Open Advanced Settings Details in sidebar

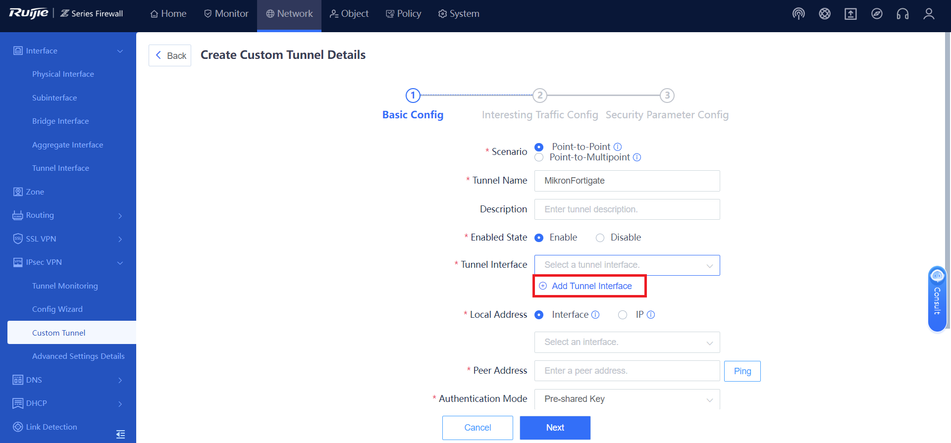point(78,356)
